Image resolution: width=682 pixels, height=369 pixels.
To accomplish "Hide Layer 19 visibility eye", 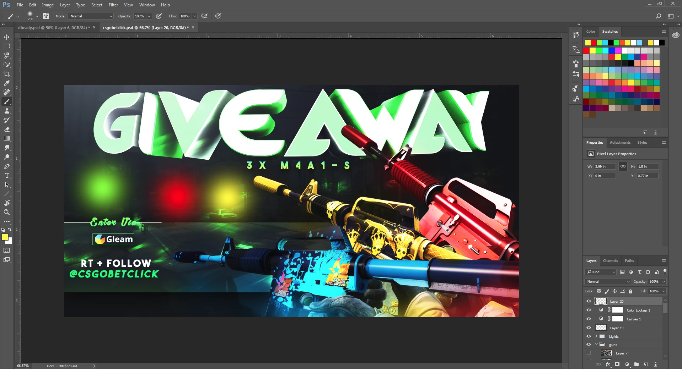I will pos(589,328).
